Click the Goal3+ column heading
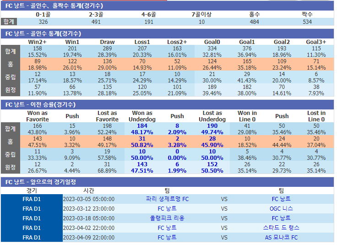Image resolution: width=337 pixels, height=245 pixels. [316, 42]
